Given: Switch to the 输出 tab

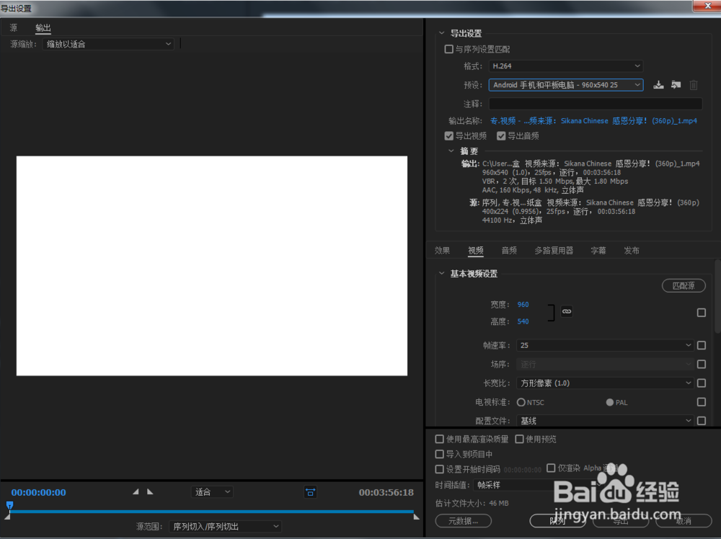Looking at the screenshot, I should click(43, 28).
